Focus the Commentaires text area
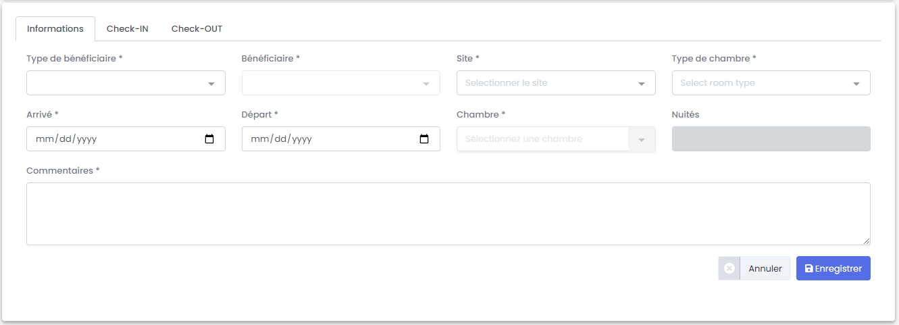 point(448,214)
